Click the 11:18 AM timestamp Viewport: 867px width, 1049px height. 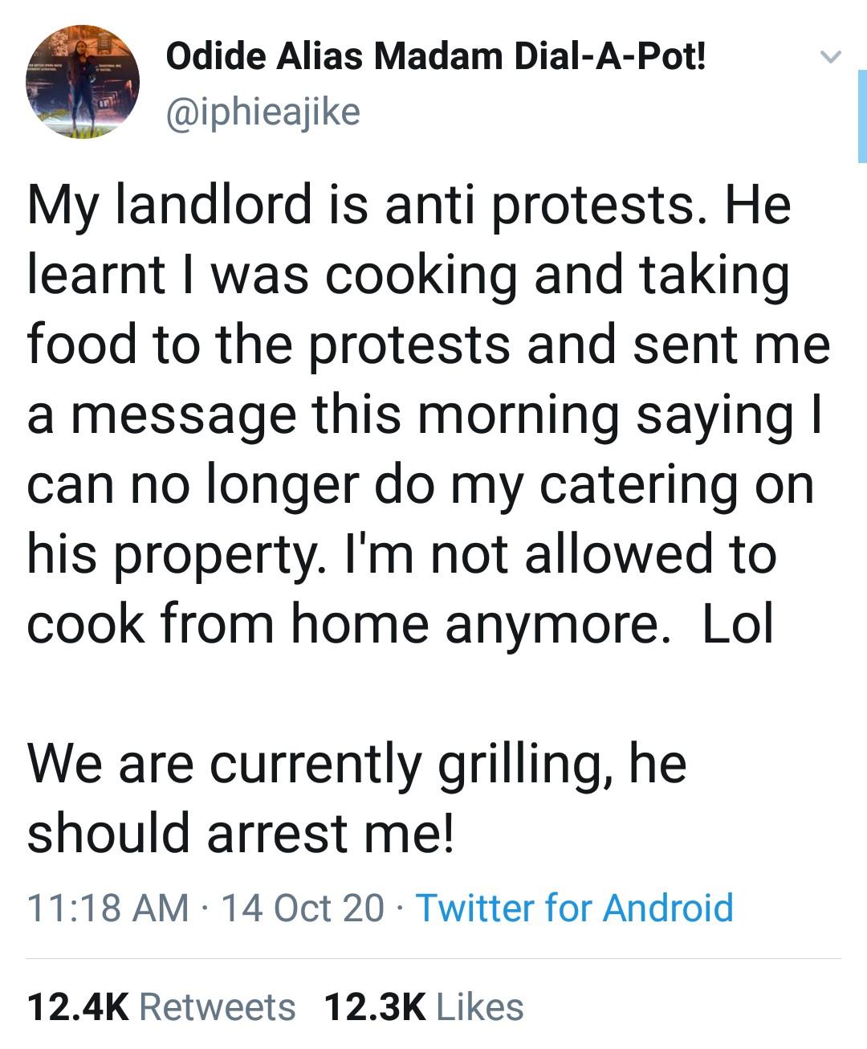click(108, 908)
